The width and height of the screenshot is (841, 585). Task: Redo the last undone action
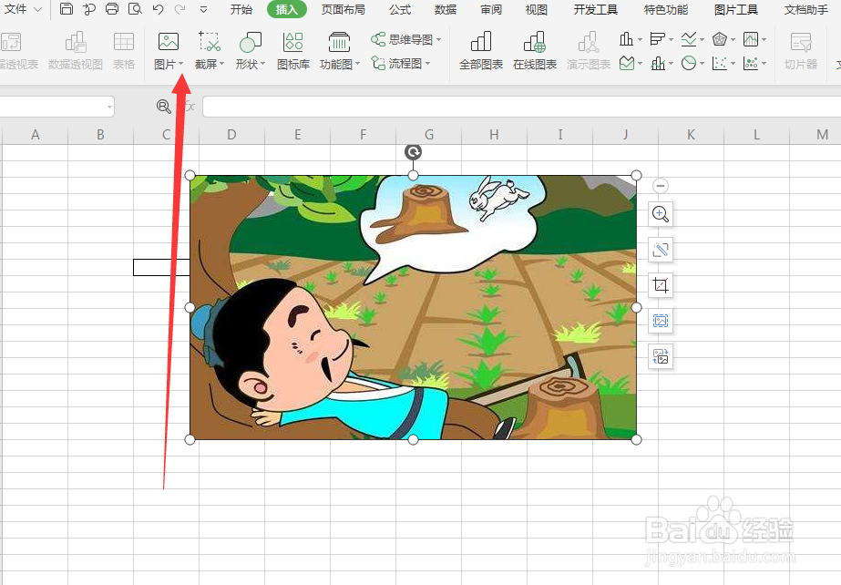180,8
